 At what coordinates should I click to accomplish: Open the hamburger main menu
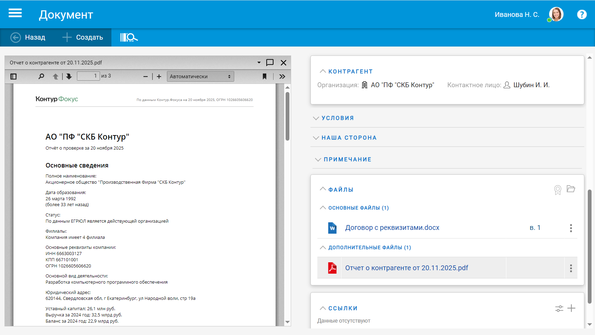(x=15, y=13)
